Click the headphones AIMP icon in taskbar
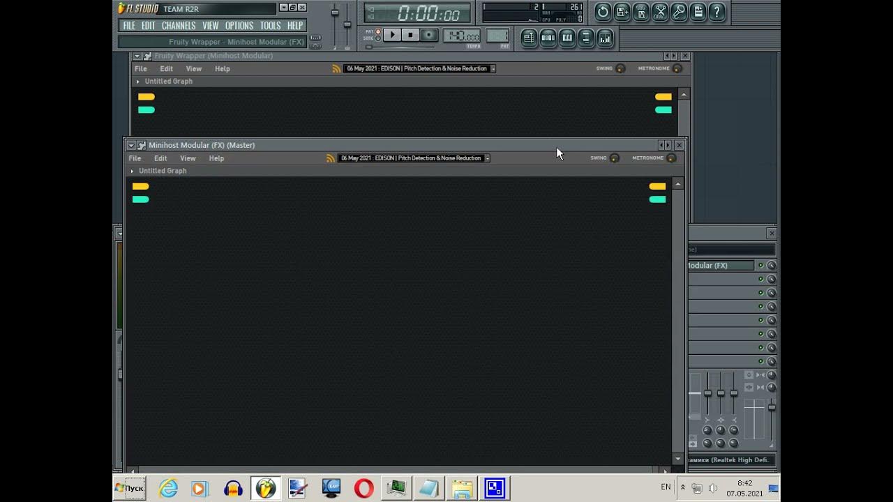 (x=233, y=488)
